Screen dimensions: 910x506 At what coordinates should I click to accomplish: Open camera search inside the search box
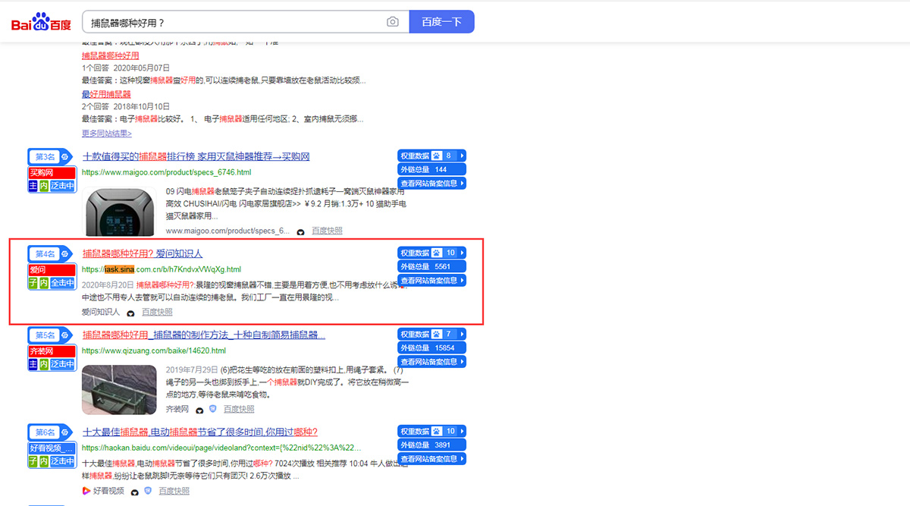pos(393,22)
